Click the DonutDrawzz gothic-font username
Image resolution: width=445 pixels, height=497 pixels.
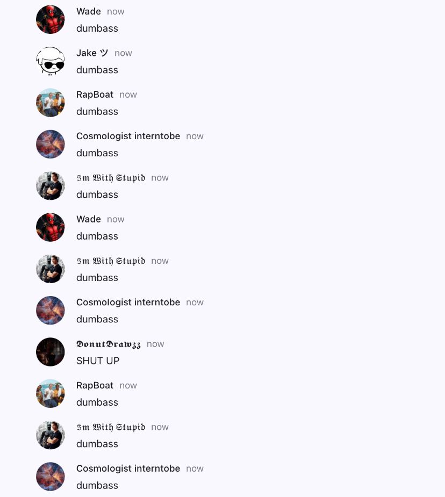coord(109,344)
